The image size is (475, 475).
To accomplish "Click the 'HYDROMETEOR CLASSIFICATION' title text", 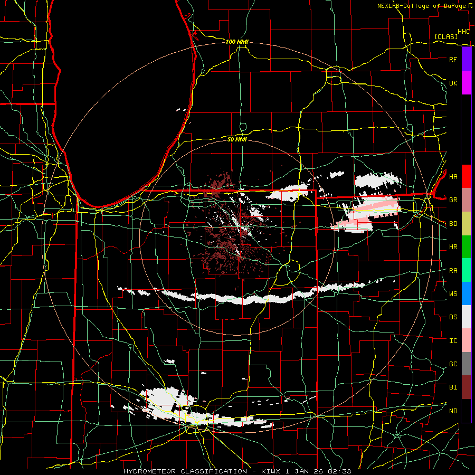I will point(185,471).
